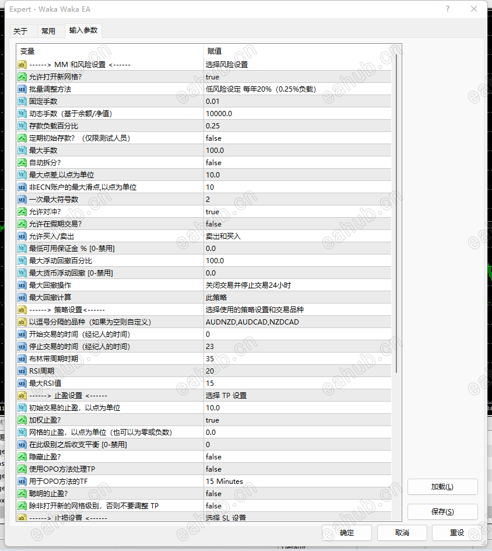Click the ab icon beside 止盈设置 header
This screenshot has width=492, height=551.
coord(22,396)
